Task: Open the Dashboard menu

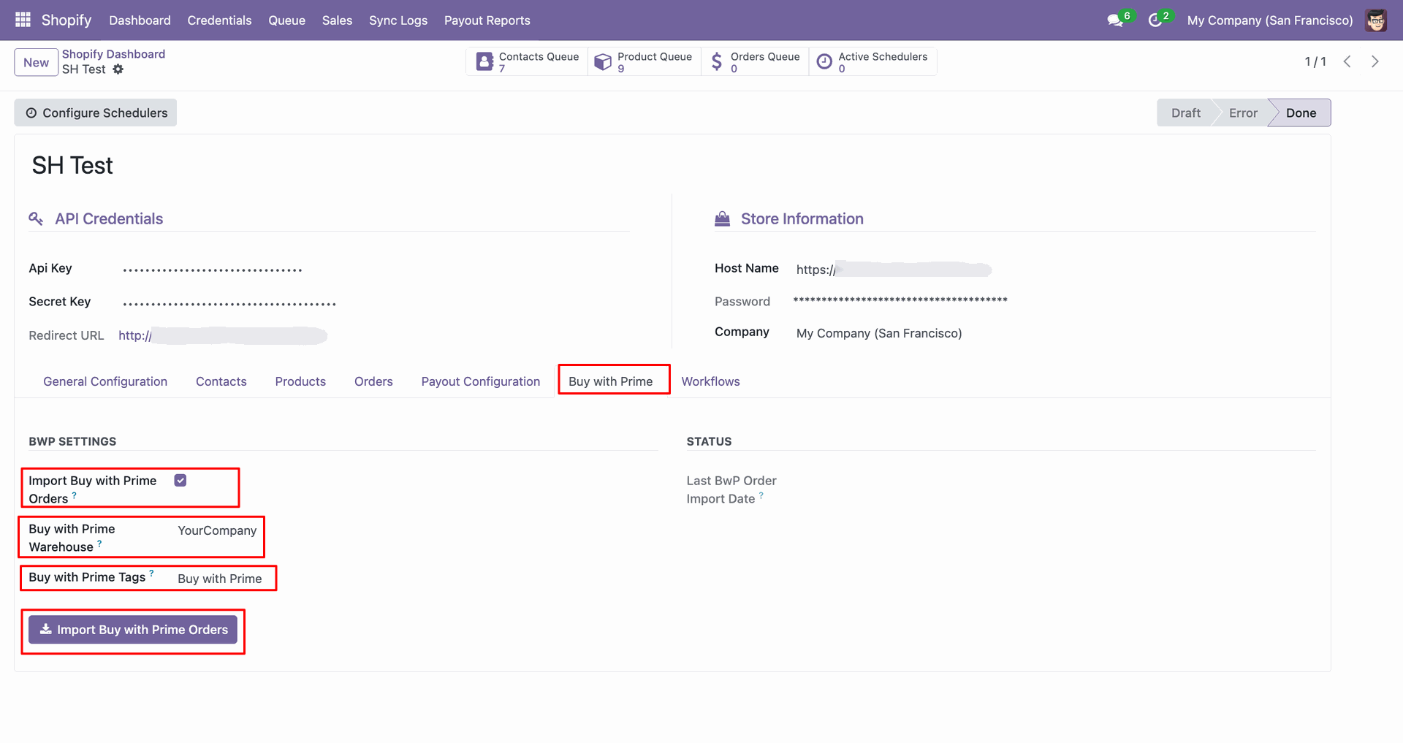Action: pyautogui.click(x=140, y=20)
